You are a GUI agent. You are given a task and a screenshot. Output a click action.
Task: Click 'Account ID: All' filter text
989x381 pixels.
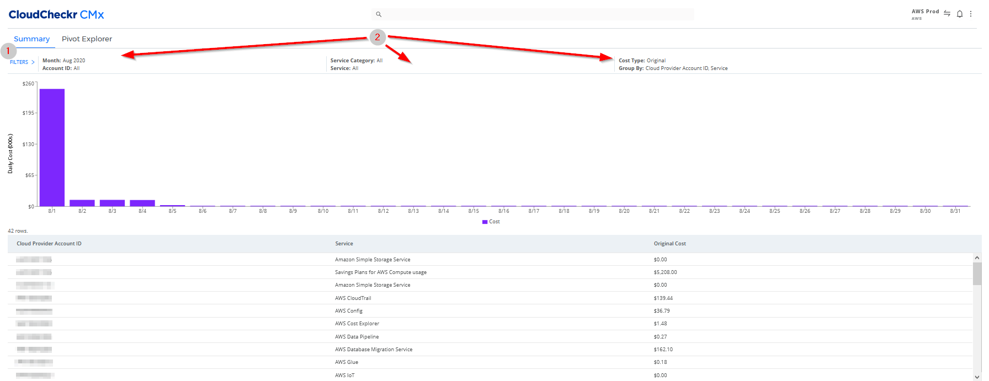[x=61, y=68]
